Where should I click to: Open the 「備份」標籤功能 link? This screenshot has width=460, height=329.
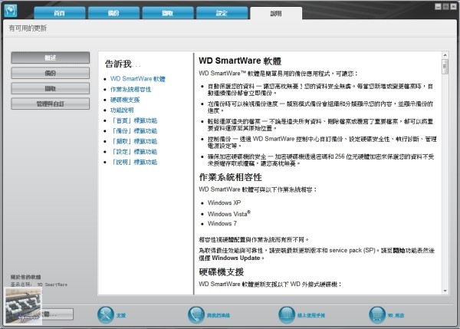133,131
